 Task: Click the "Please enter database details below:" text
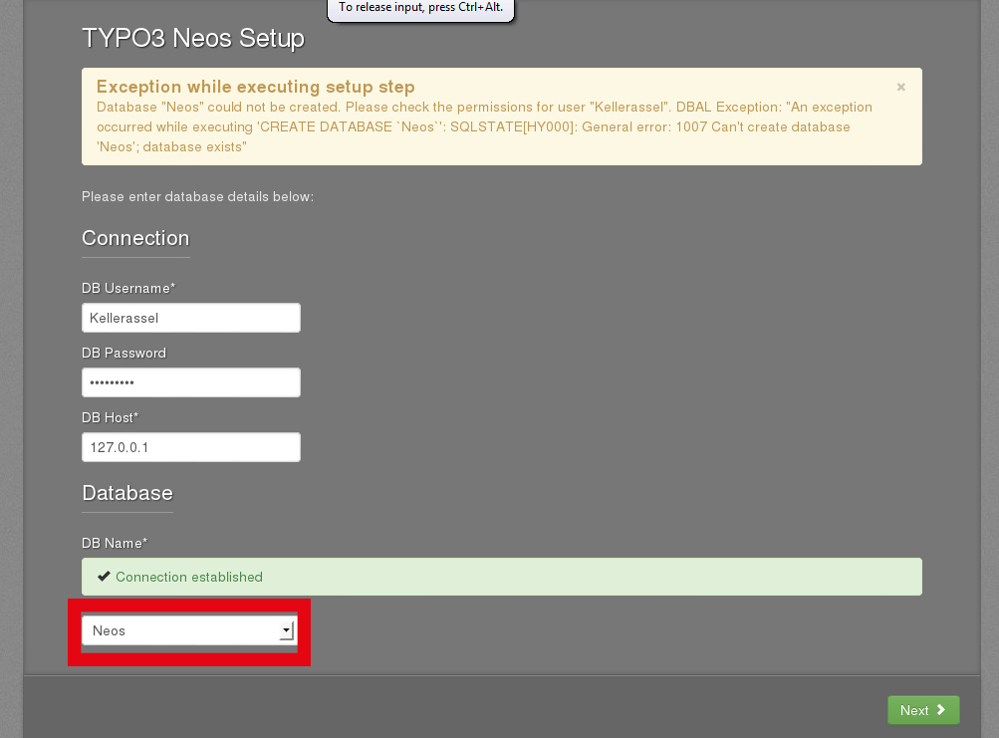point(197,197)
